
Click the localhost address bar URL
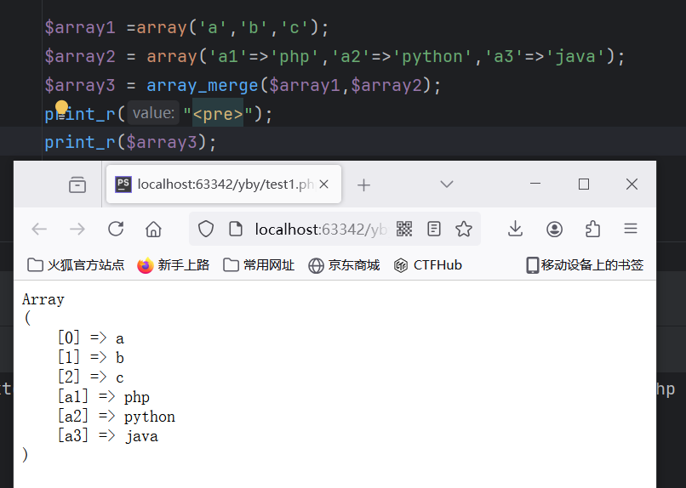(x=321, y=230)
